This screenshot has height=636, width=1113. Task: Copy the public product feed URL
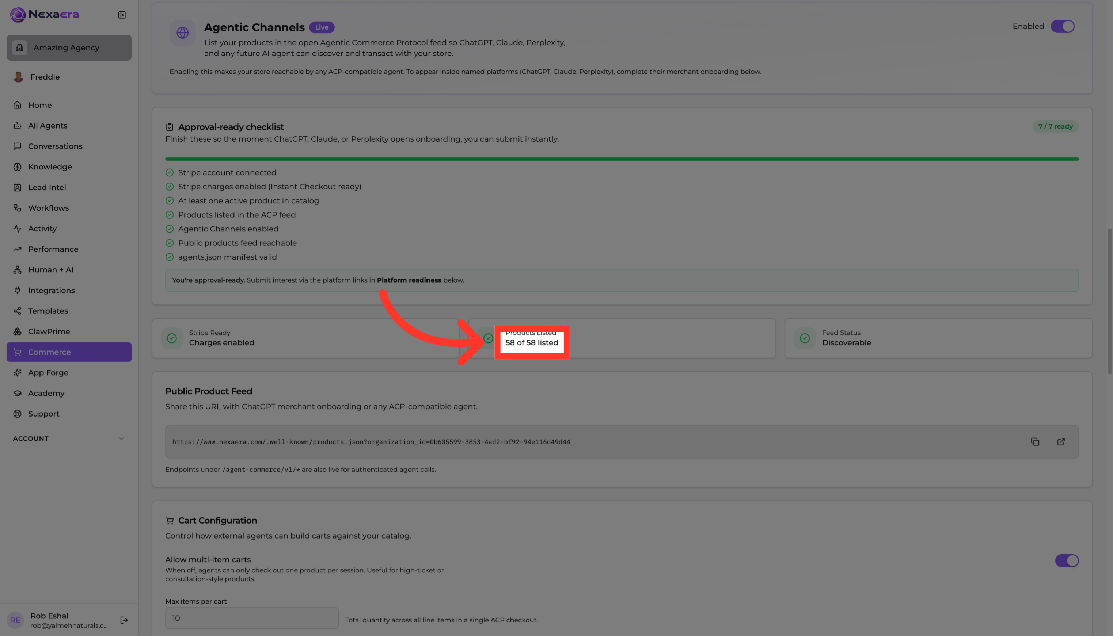click(1035, 442)
